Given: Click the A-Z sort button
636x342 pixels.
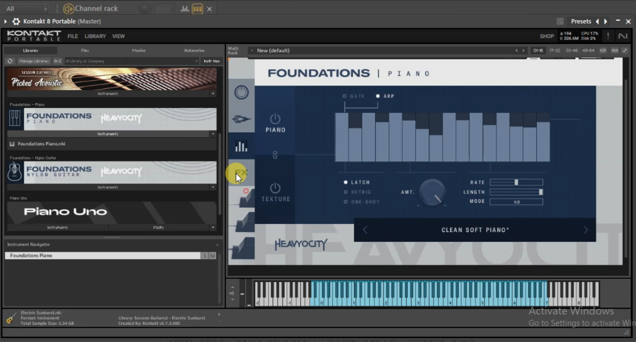Looking at the screenshot, I should pyautogui.click(x=58, y=61).
